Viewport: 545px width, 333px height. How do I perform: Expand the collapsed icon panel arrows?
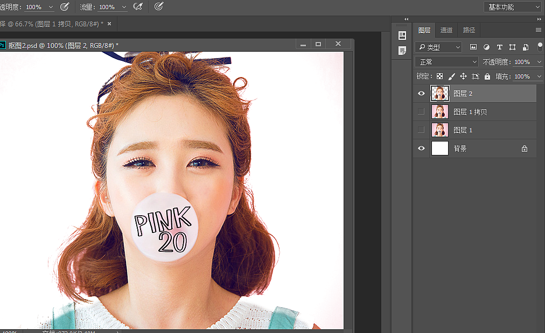point(406,19)
